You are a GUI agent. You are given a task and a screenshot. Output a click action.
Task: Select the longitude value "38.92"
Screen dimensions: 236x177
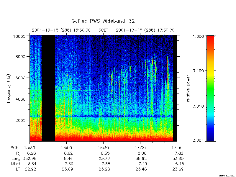pos(141,158)
